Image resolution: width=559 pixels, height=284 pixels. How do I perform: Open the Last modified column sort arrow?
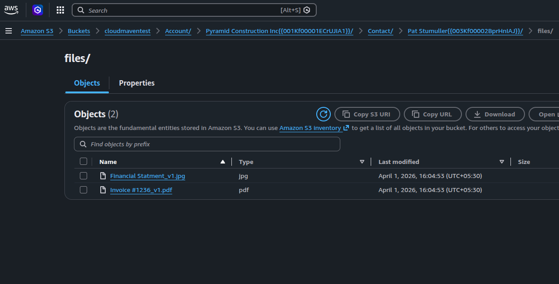[502, 162]
